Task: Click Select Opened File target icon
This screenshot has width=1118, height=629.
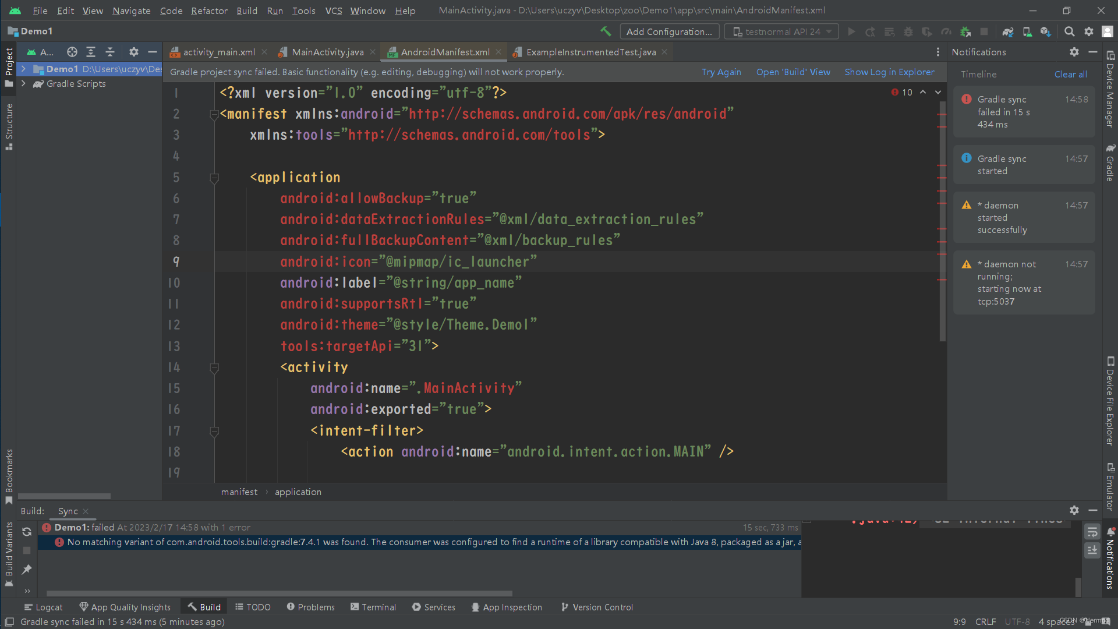Action: coord(72,52)
